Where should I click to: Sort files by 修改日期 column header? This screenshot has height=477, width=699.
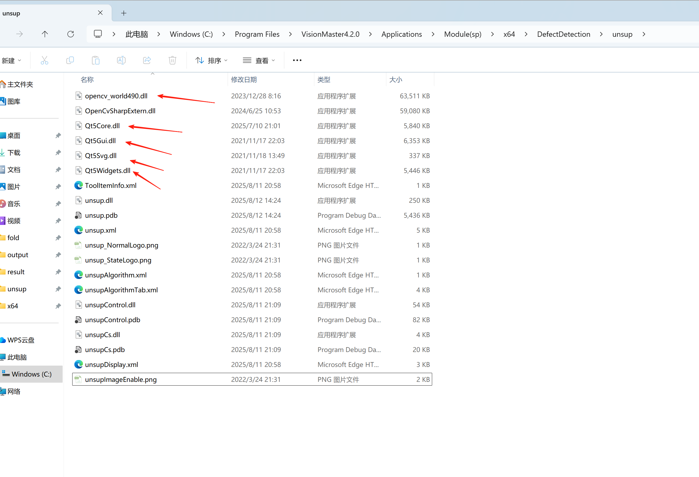[x=244, y=80]
